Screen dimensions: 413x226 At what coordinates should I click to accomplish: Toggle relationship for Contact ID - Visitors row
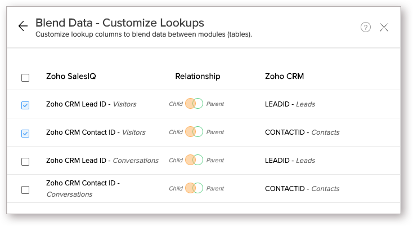(194, 132)
